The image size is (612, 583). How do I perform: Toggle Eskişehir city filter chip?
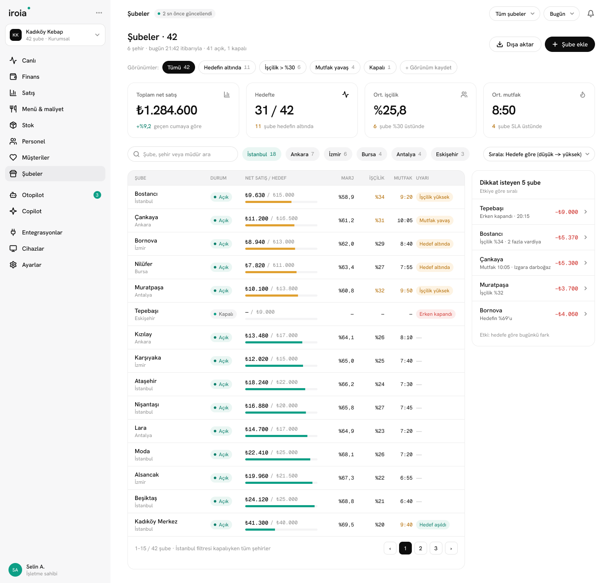450,154
